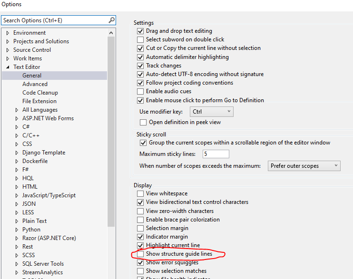Expand the HQL node
This screenshot has height=279, width=353.
tap(17, 178)
